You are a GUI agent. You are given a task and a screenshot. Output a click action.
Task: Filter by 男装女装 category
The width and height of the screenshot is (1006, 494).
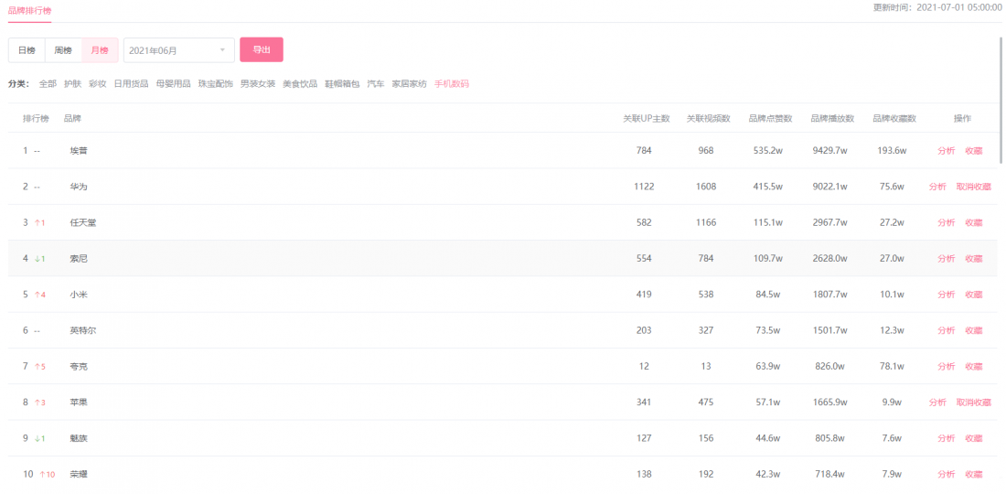point(258,84)
